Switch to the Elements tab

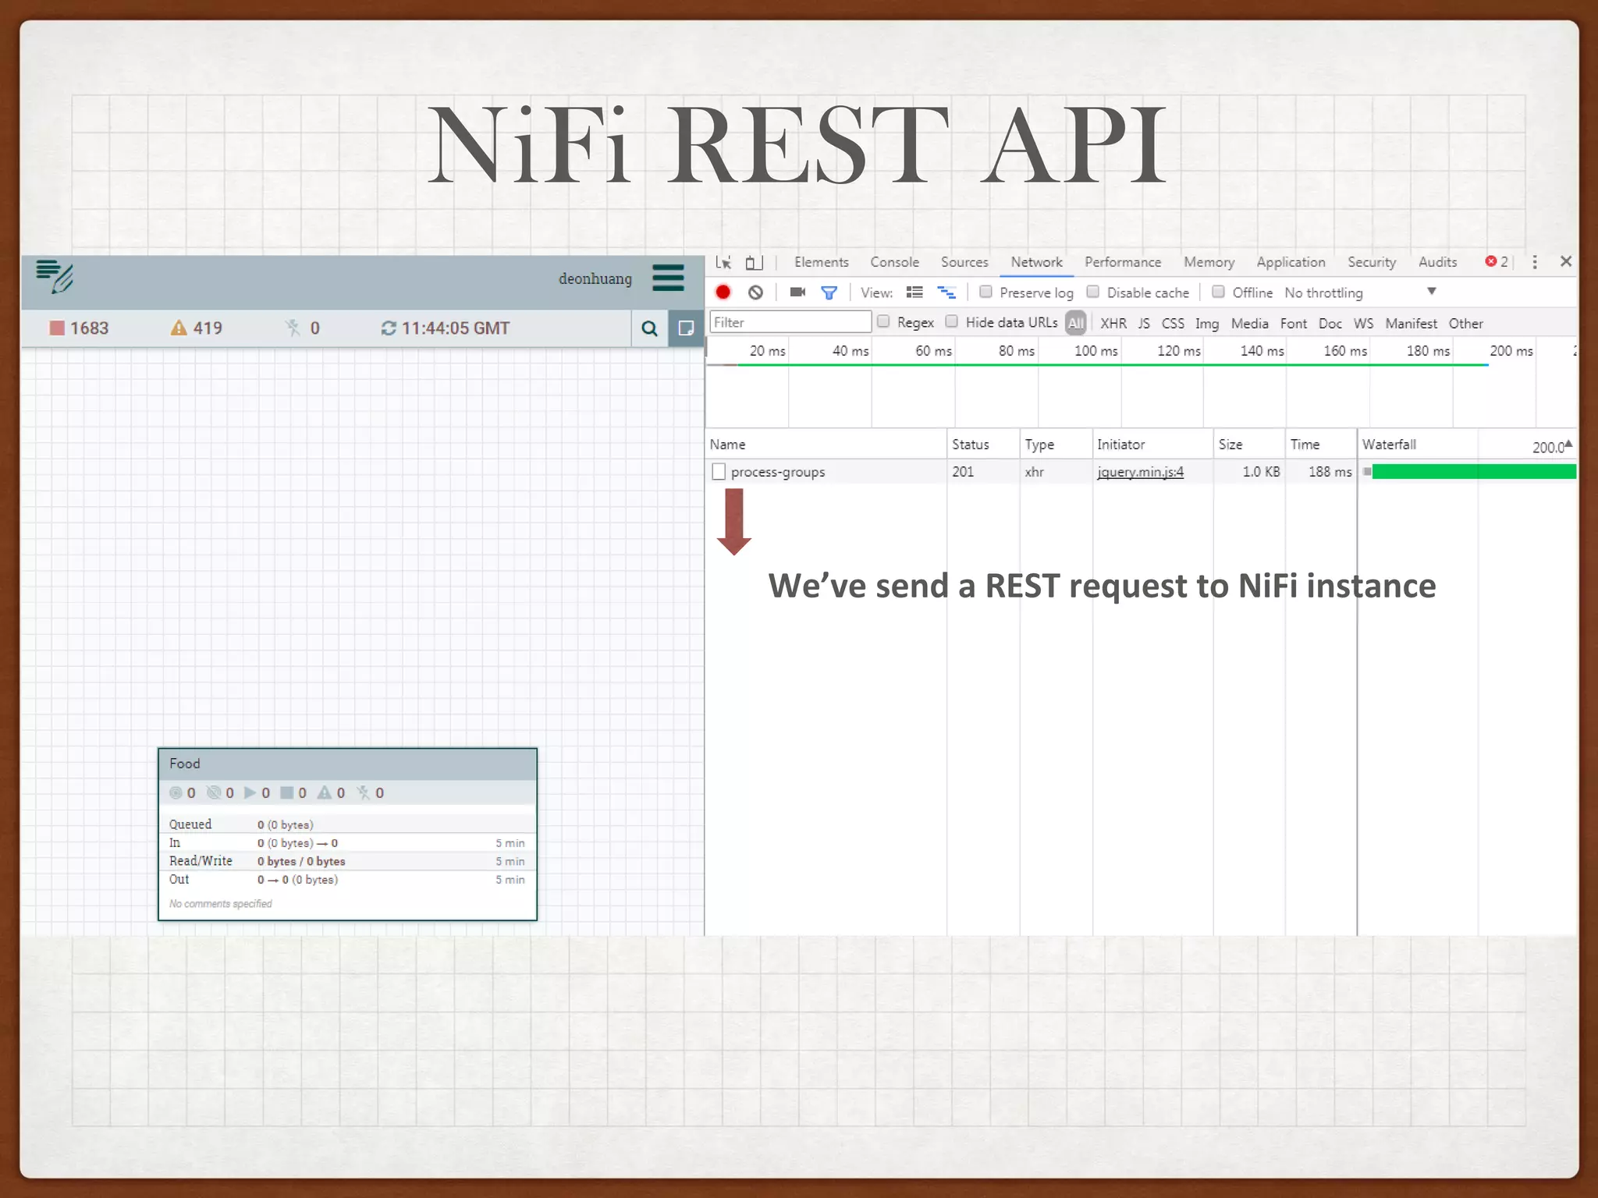coord(822,262)
